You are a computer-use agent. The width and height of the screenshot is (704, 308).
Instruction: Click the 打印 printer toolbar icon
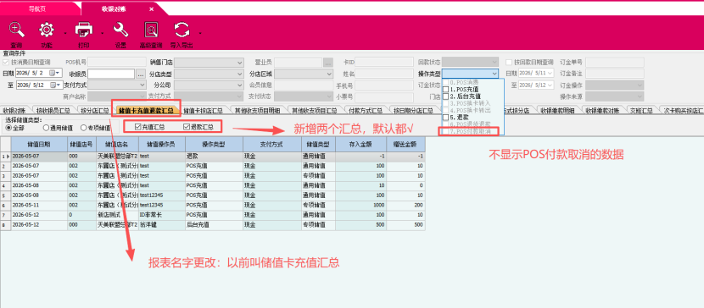[84, 30]
